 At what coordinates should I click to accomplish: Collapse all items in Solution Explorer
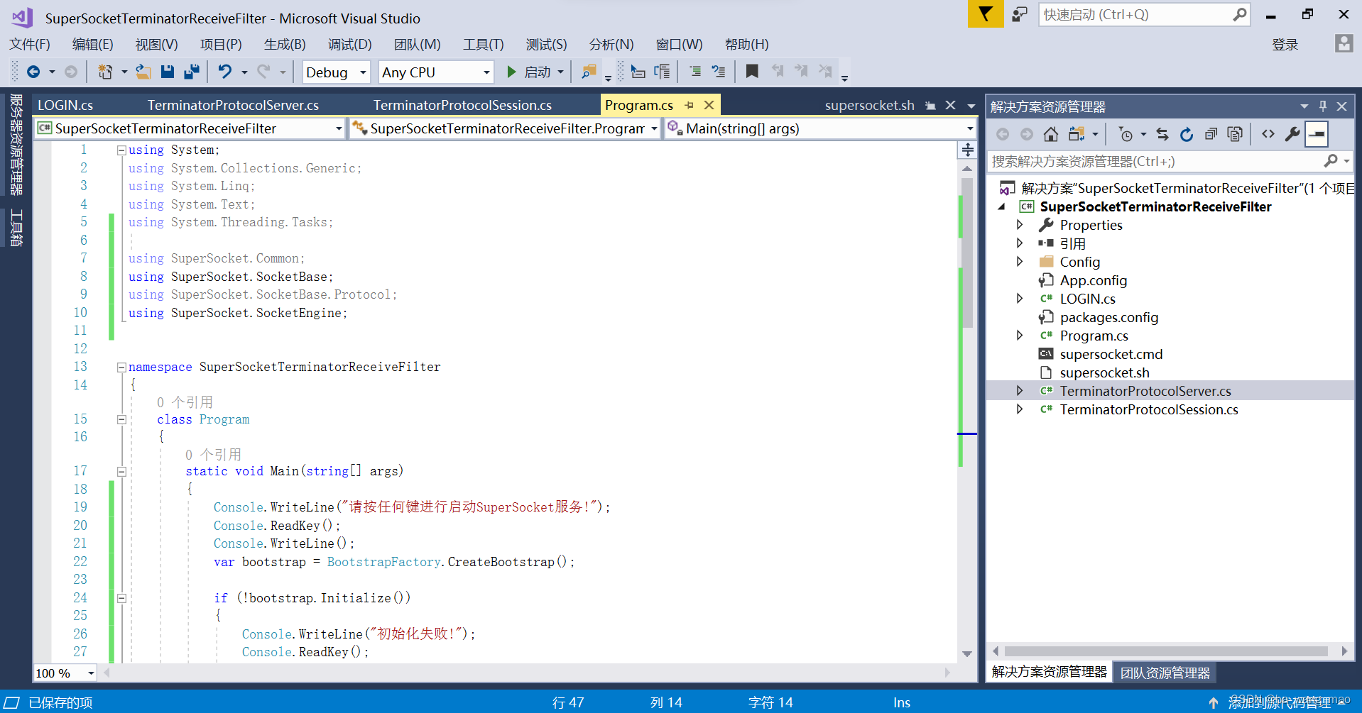pyautogui.click(x=1211, y=134)
